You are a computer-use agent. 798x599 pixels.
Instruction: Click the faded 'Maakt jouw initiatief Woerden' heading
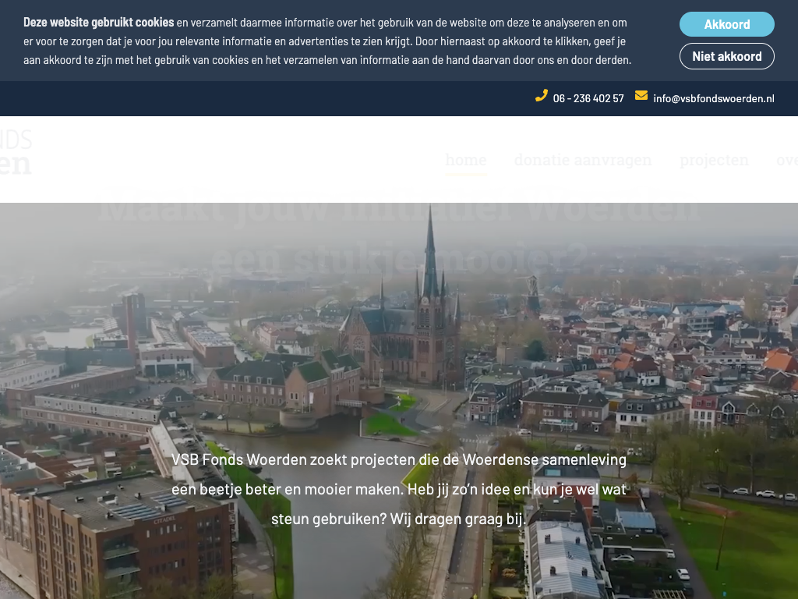[x=398, y=209]
